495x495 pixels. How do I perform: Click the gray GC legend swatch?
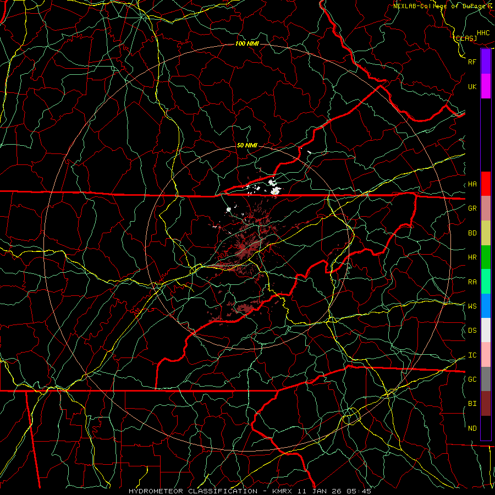pos(486,379)
